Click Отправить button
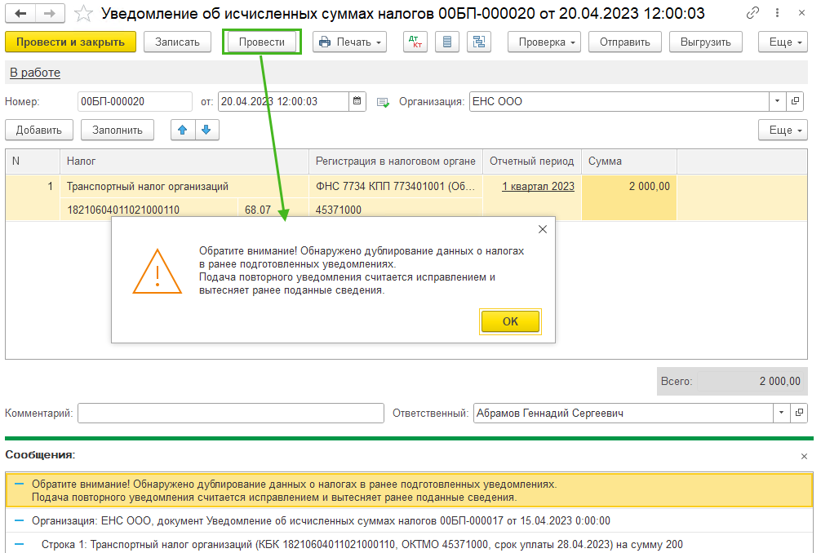The height and width of the screenshot is (553, 821). coord(624,42)
